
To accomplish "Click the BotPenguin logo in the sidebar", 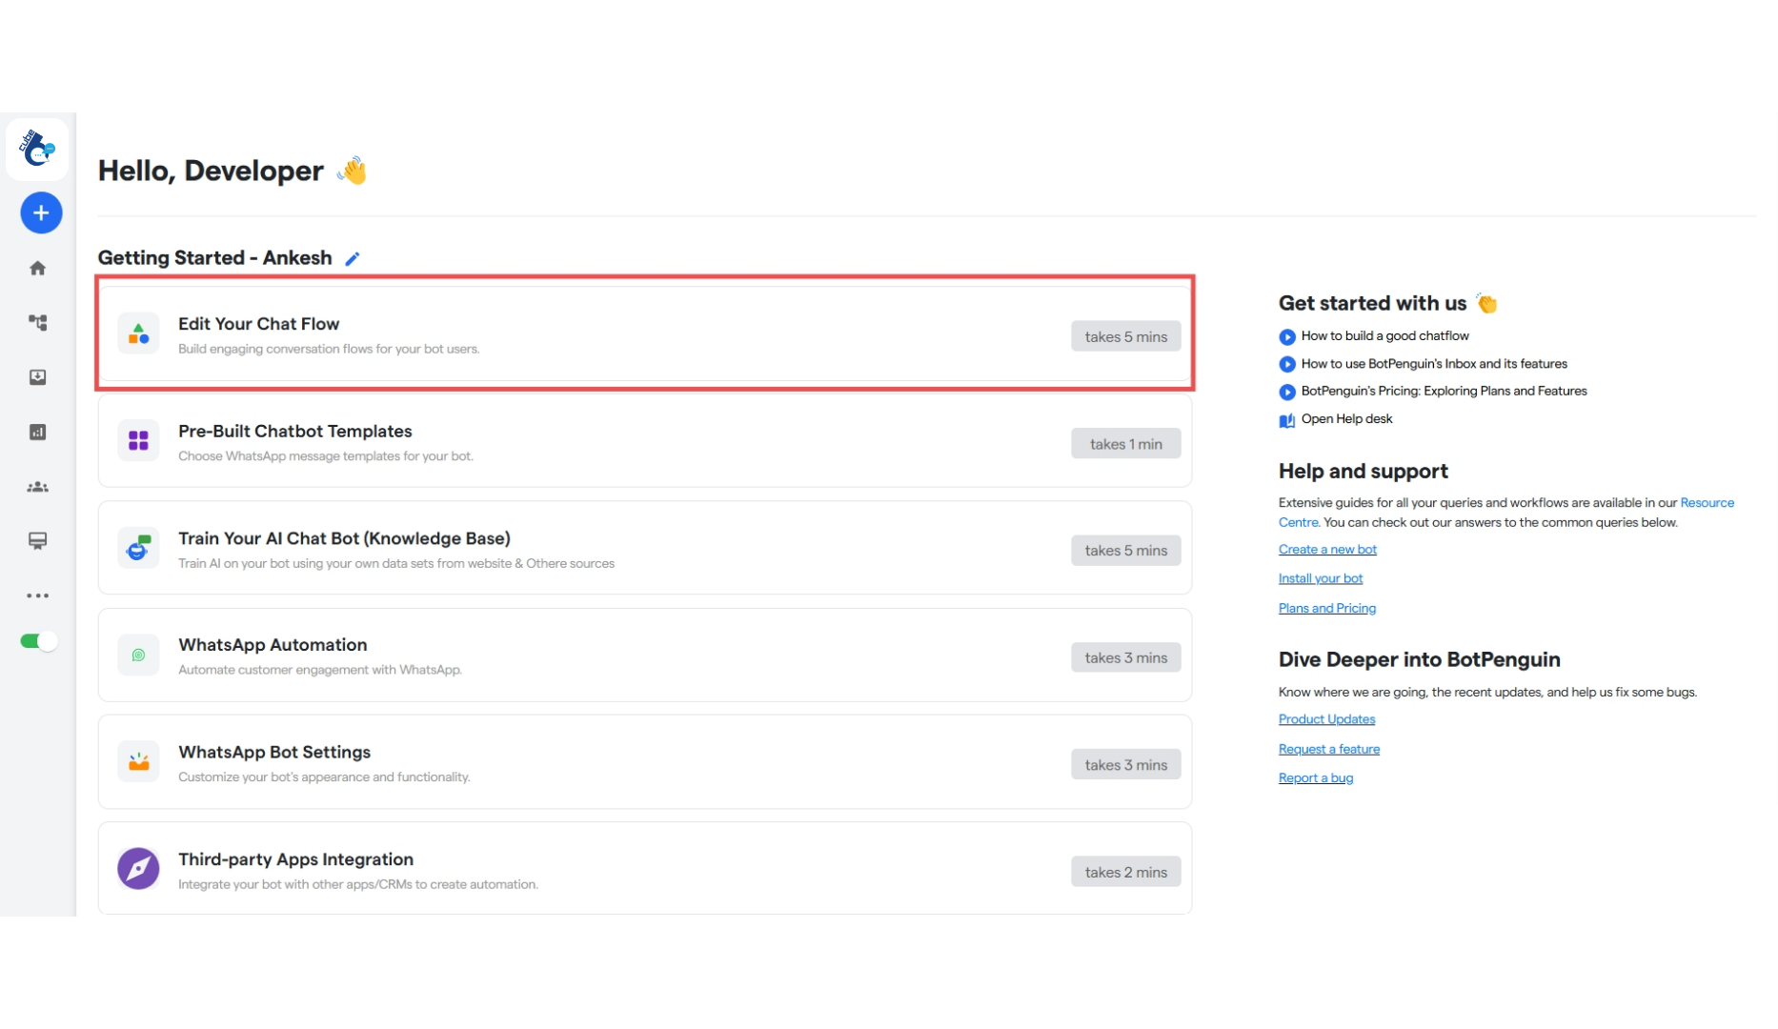I will [38, 150].
